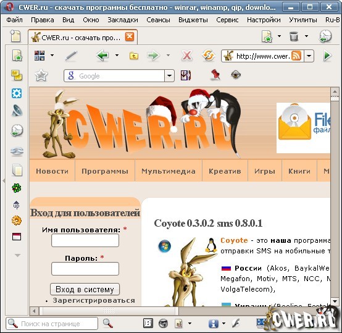Click the Вход в систему button
This screenshot has width=342, height=333.
85,289
